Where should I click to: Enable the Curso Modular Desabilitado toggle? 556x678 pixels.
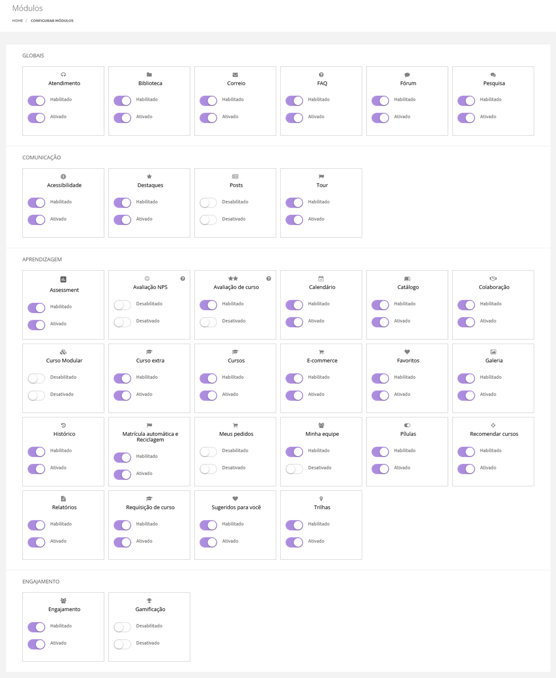(x=36, y=378)
